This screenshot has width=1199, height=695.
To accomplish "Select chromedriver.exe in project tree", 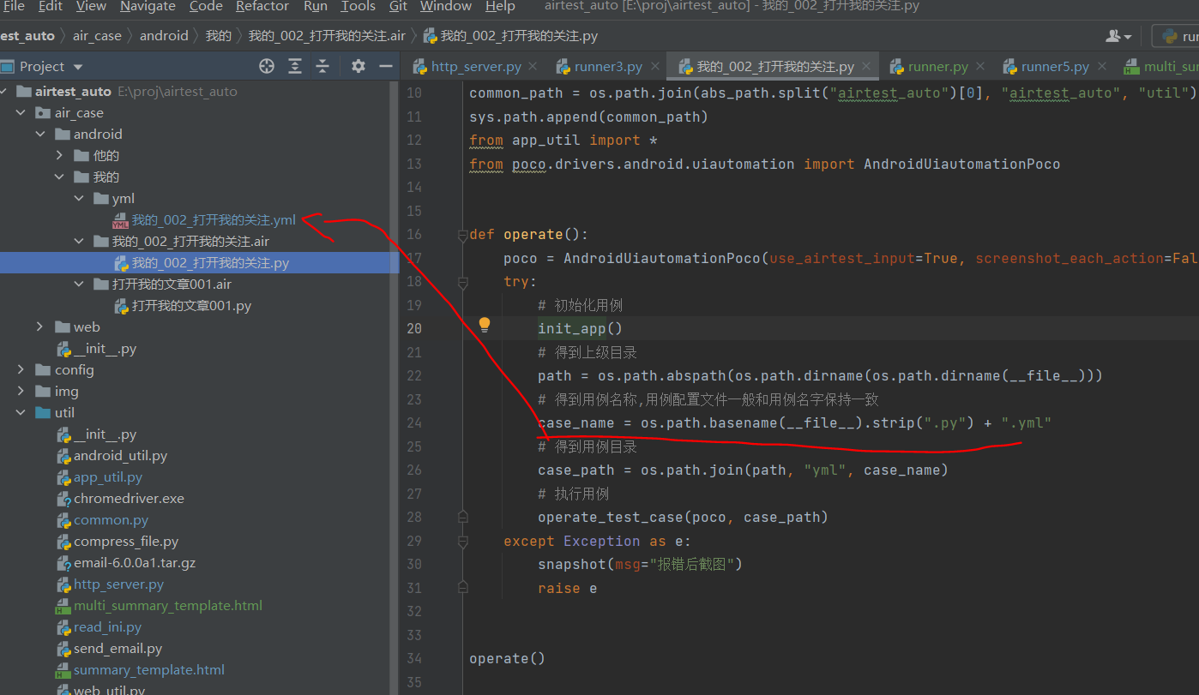I will click(129, 498).
